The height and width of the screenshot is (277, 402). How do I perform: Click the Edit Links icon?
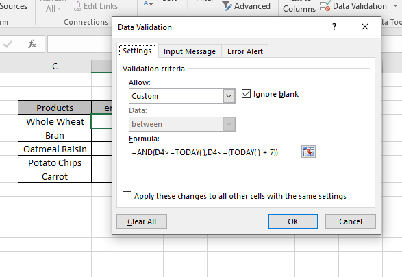pyautogui.click(x=77, y=6)
